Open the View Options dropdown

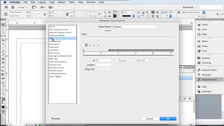[x=34, y=7]
